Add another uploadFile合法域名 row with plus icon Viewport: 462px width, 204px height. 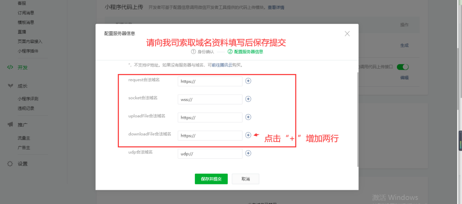pos(248,117)
